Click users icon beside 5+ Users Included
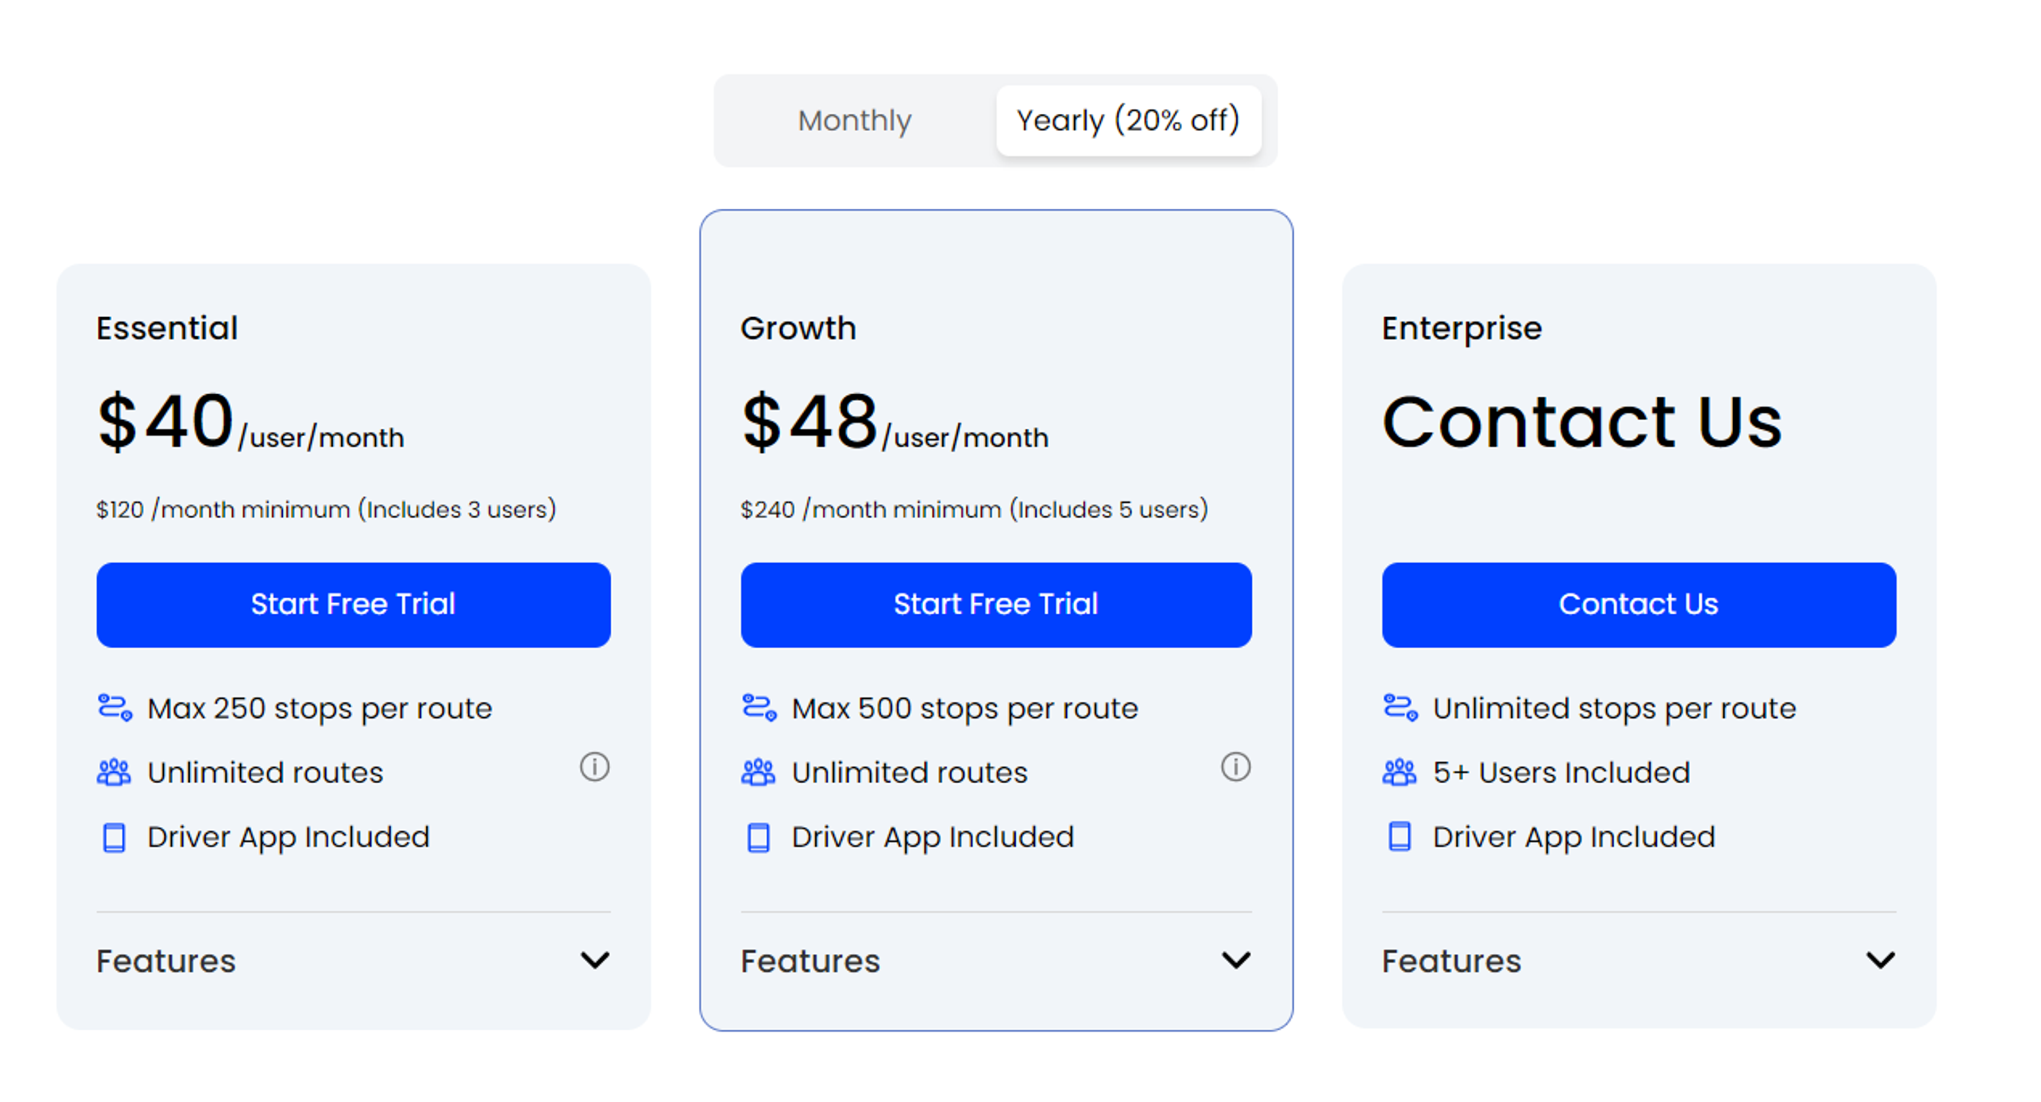The width and height of the screenshot is (2041, 1102). click(x=1399, y=772)
